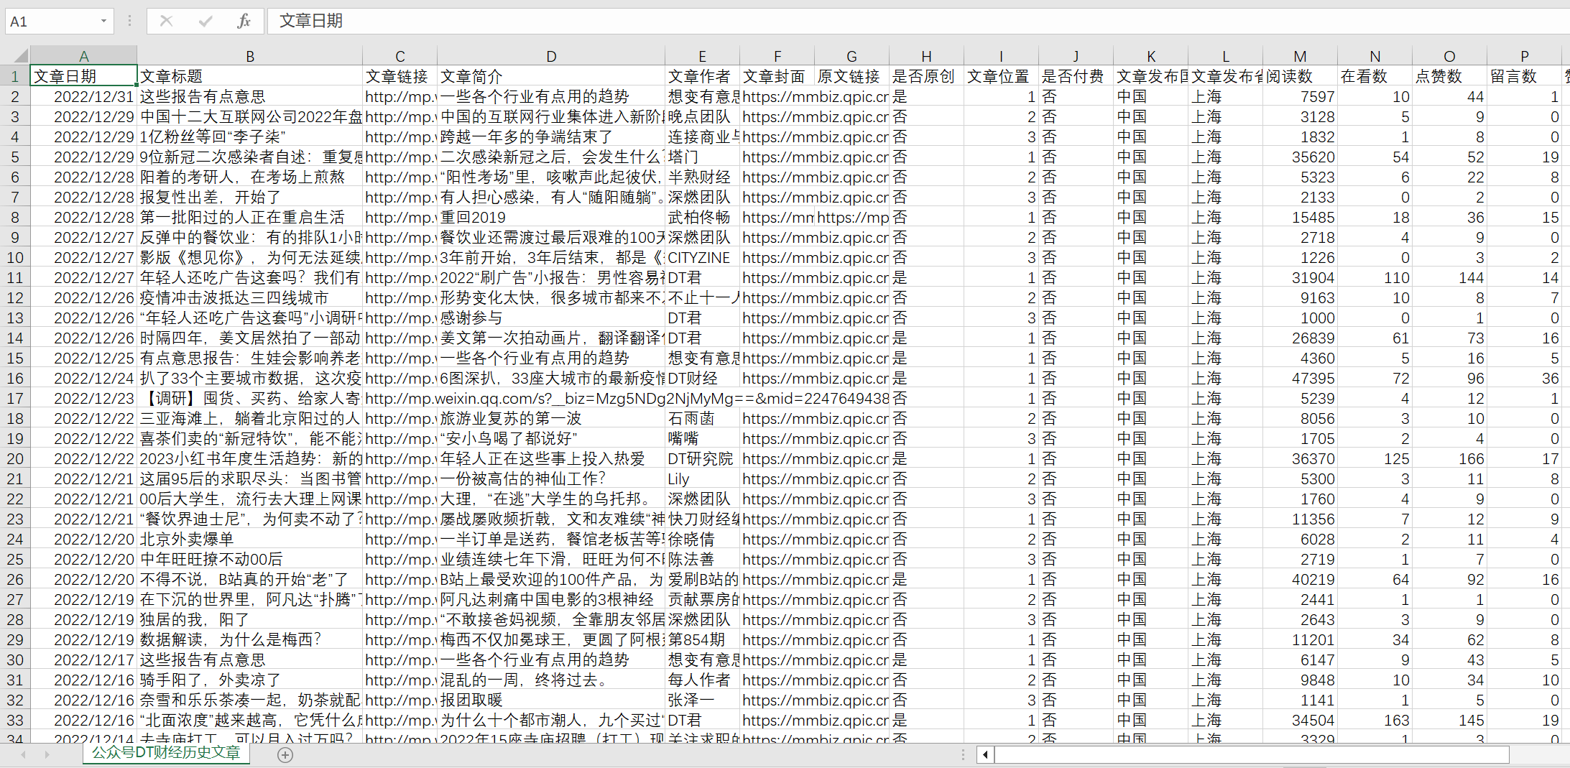This screenshot has height=768, width=1570.
Task: Click author cell 石雨茵
Action: click(x=702, y=418)
